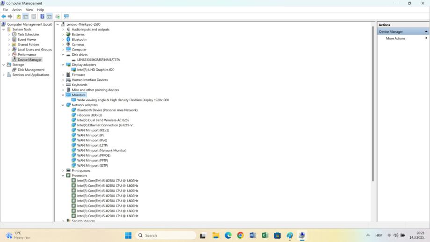The height and width of the screenshot is (242, 430).
Task: Open the Windows Start menu
Action: click(x=128, y=235)
